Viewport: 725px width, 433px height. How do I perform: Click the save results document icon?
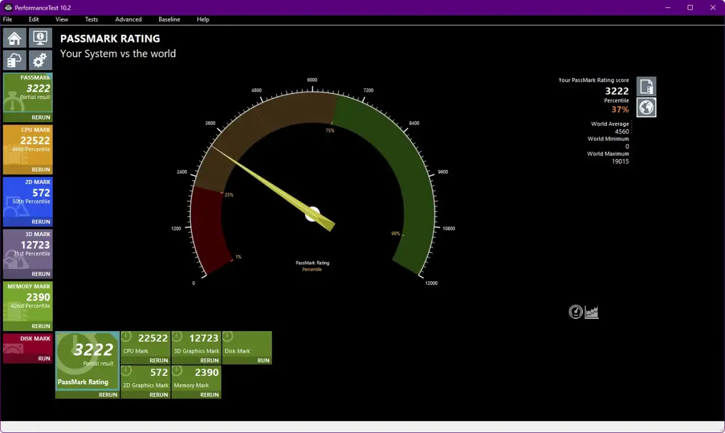tap(646, 87)
